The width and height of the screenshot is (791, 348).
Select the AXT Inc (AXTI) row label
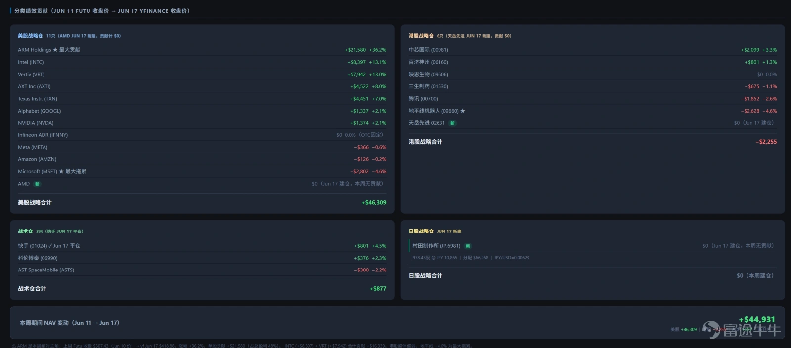[x=34, y=86]
